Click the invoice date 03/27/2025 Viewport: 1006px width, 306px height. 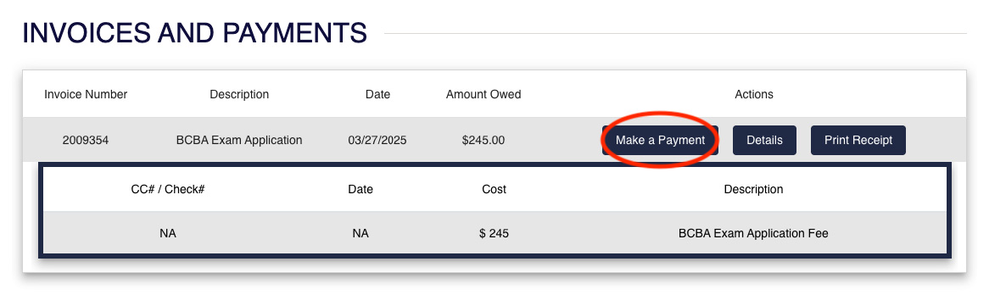click(377, 140)
